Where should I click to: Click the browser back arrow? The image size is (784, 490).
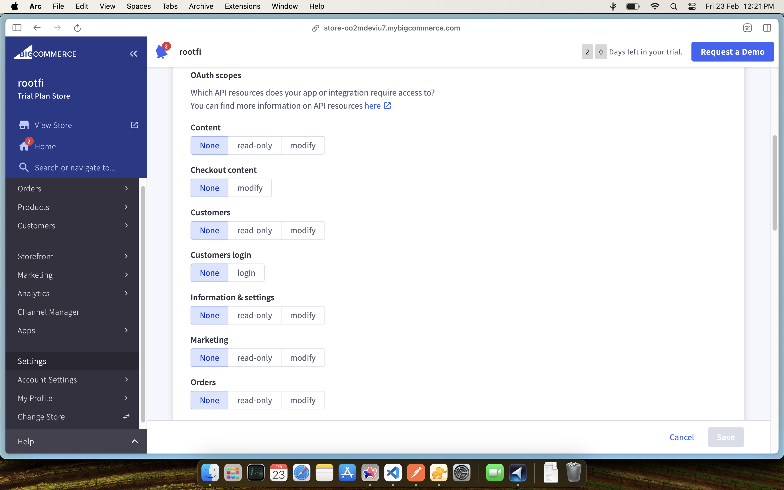click(37, 28)
